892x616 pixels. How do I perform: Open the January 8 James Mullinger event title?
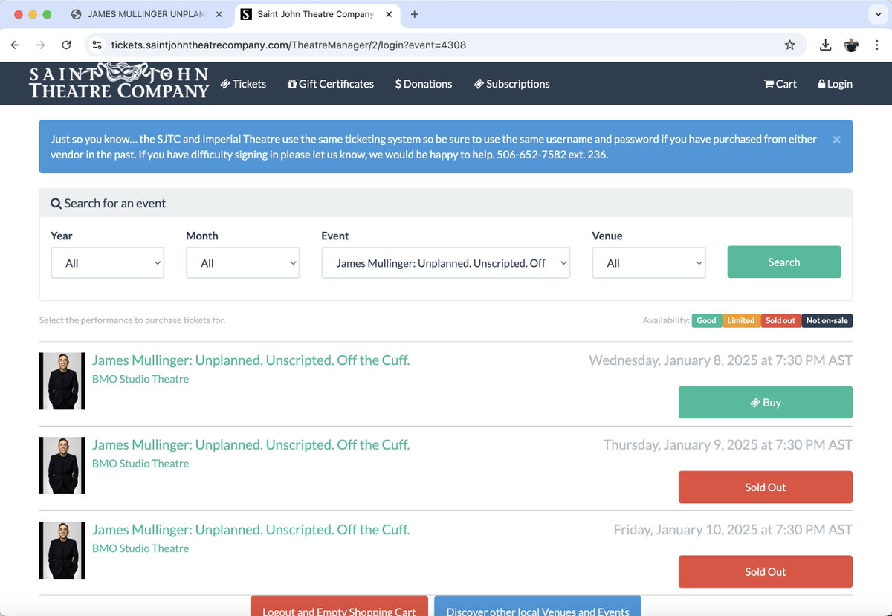(251, 360)
